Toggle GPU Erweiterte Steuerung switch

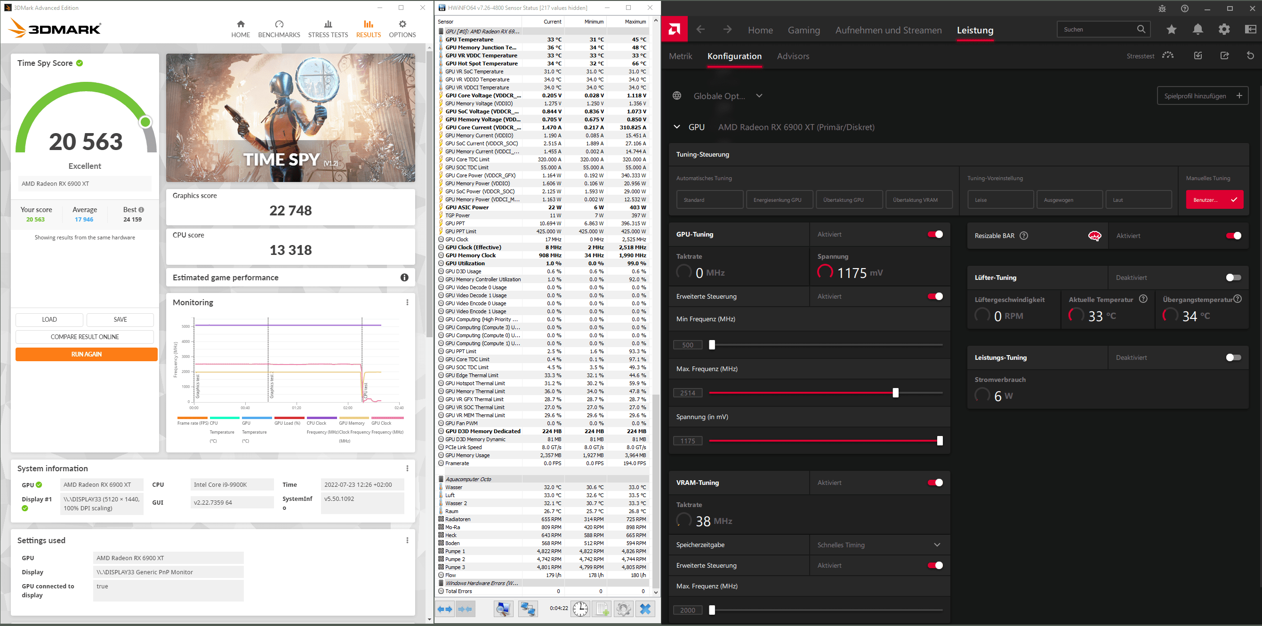pos(935,296)
